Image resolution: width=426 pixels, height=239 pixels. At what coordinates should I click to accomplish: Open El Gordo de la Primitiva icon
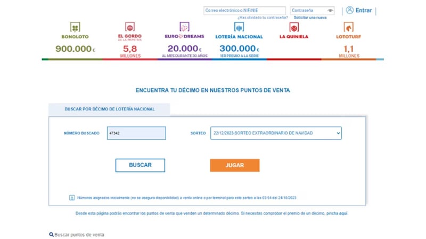129,27
